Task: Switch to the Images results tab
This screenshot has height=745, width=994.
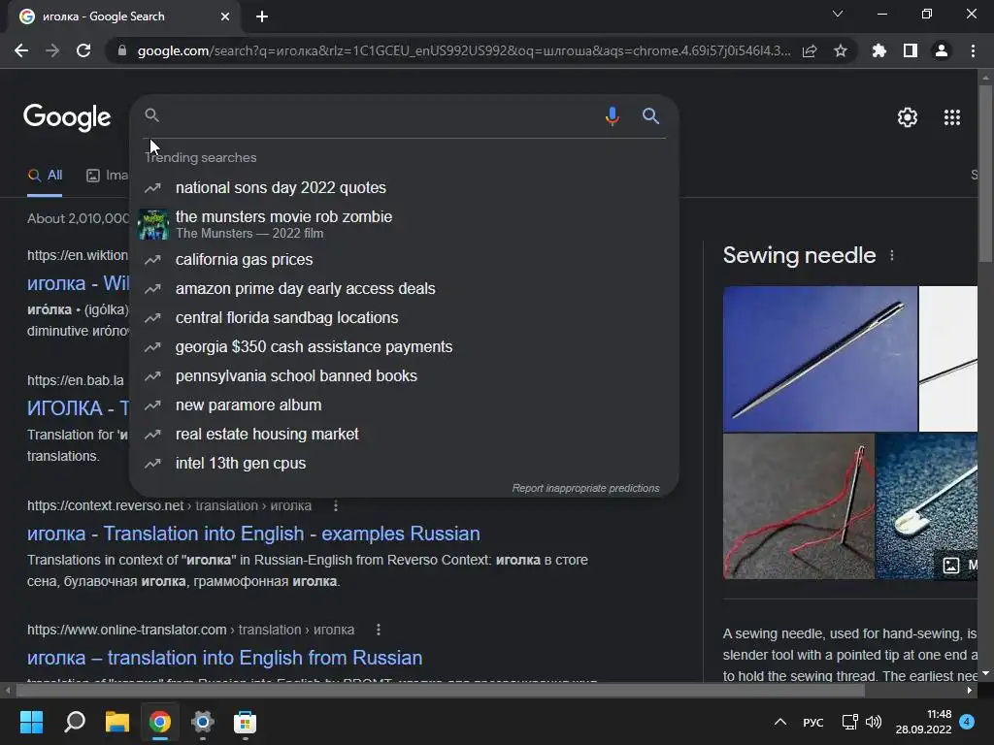Action: pyautogui.click(x=107, y=176)
